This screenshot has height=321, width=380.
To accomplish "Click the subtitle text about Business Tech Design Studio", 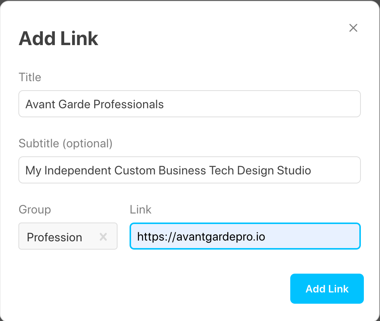I will tap(168, 170).
